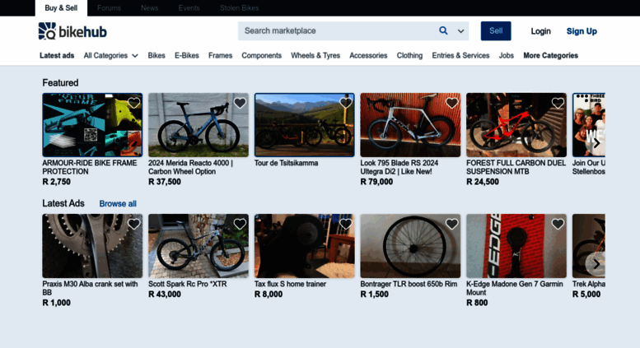The height and width of the screenshot is (348, 640).
Task: Open the K-Edge Garmin Mount photo
Action: coord(516,246)
